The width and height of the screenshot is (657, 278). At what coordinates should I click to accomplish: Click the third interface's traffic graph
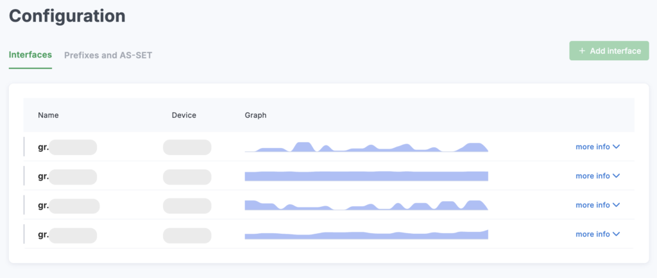(x=366, y=205)
